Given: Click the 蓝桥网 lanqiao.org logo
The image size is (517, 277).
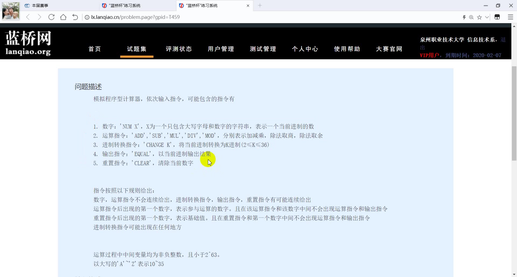Looking at the screenshot, I should tap(28, 43).
